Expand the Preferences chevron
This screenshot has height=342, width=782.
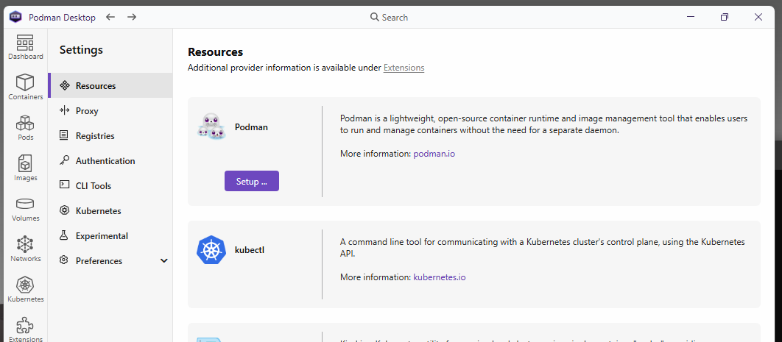[163, 261]
